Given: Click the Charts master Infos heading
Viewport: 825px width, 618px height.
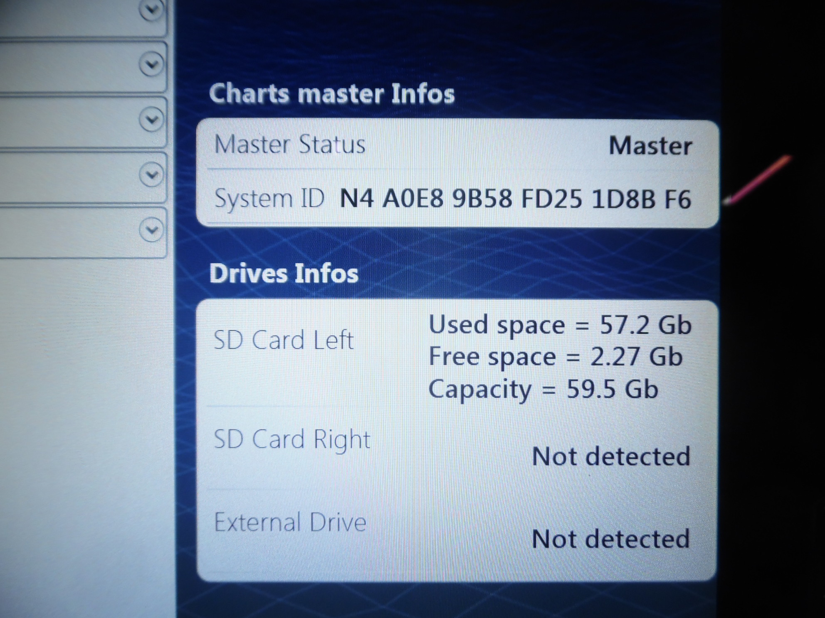Looking at the screenshot, I should point(331,93).
